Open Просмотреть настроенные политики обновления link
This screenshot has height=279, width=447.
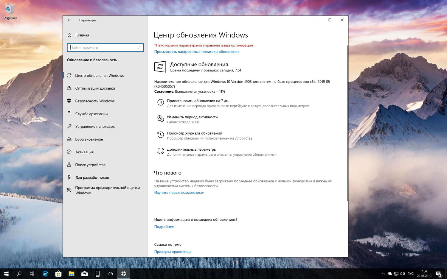pos(197,52)
